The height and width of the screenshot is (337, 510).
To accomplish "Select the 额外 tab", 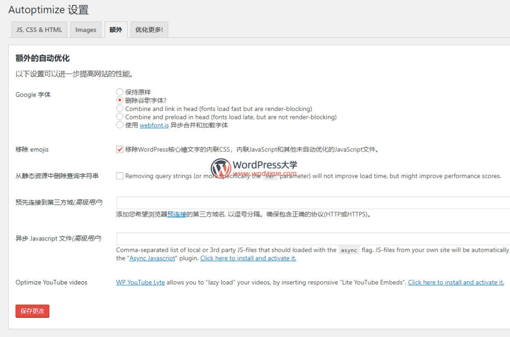I will point(116,29).
